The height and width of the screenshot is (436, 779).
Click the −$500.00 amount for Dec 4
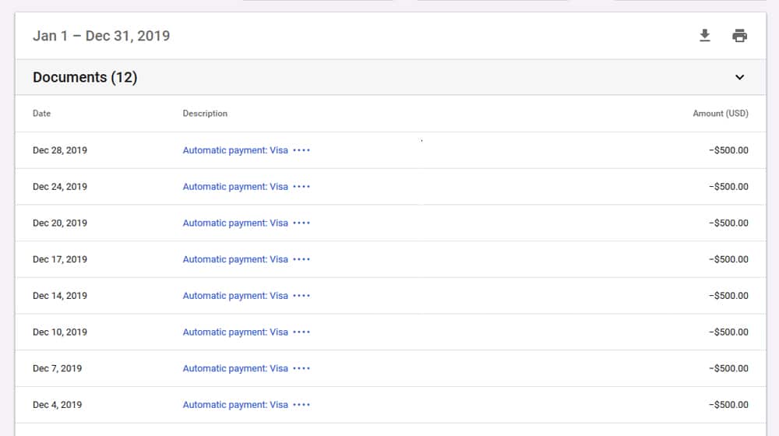click(x=728, y=405)
